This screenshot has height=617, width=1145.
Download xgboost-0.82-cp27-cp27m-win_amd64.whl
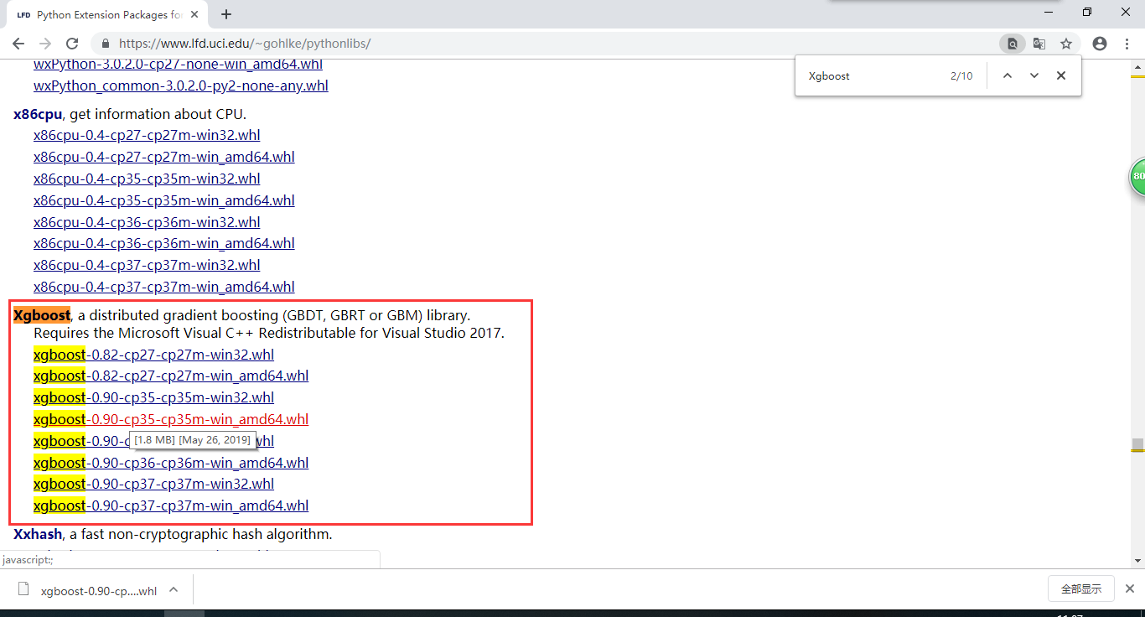click(171, 376)
